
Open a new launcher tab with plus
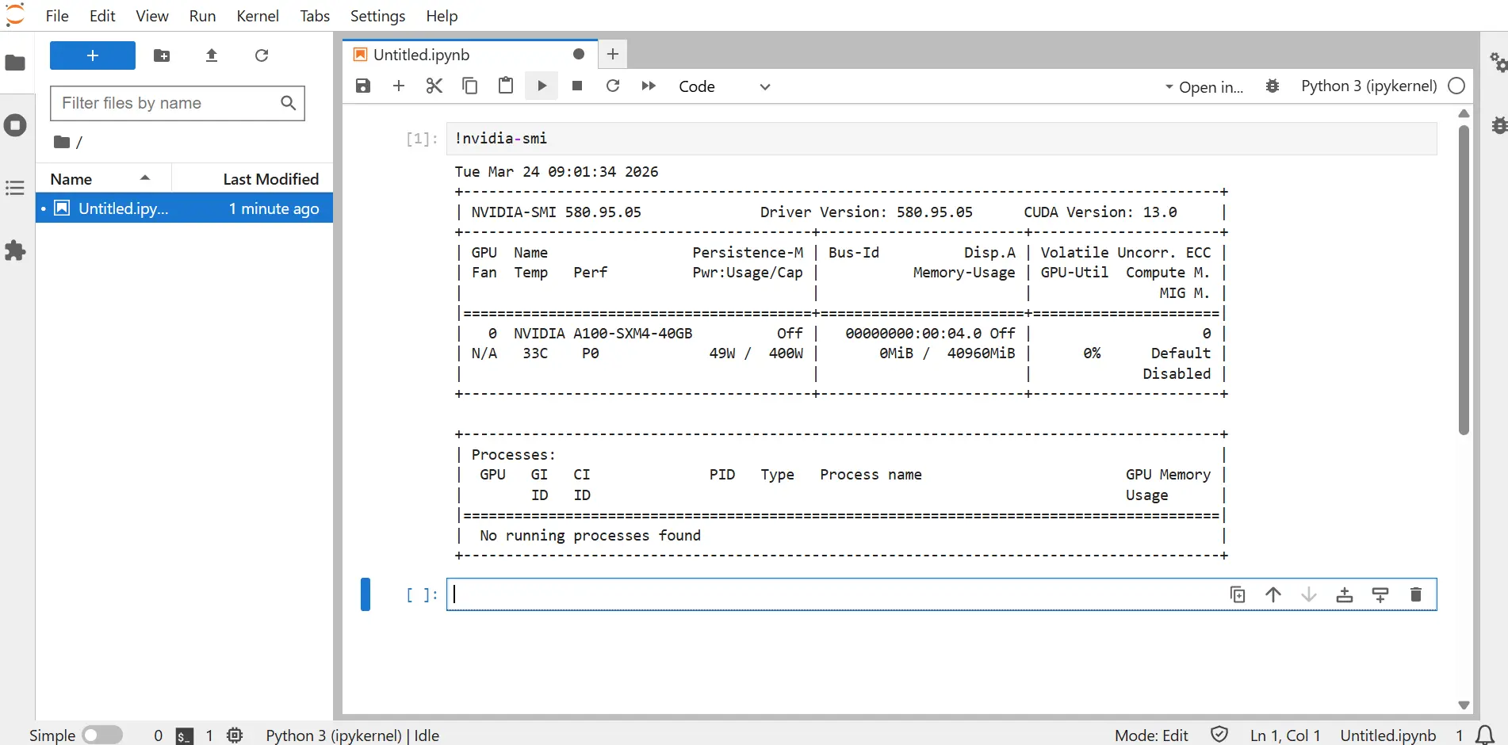coord(612,54)
